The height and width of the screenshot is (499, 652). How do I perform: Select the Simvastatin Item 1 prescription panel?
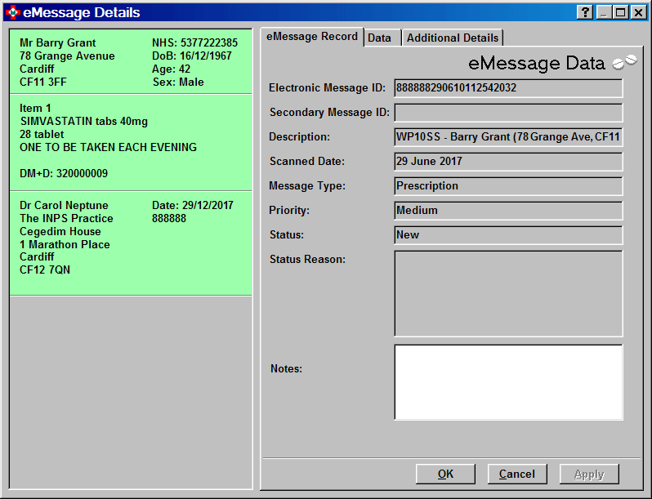coord(131,141)
